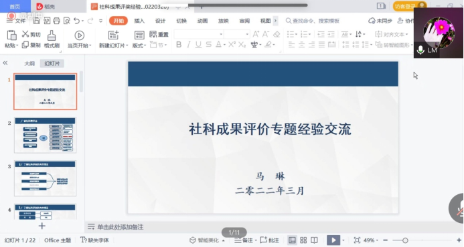
Task: Click the Cut (剪切) scissors icon
Action: [25, 34]
